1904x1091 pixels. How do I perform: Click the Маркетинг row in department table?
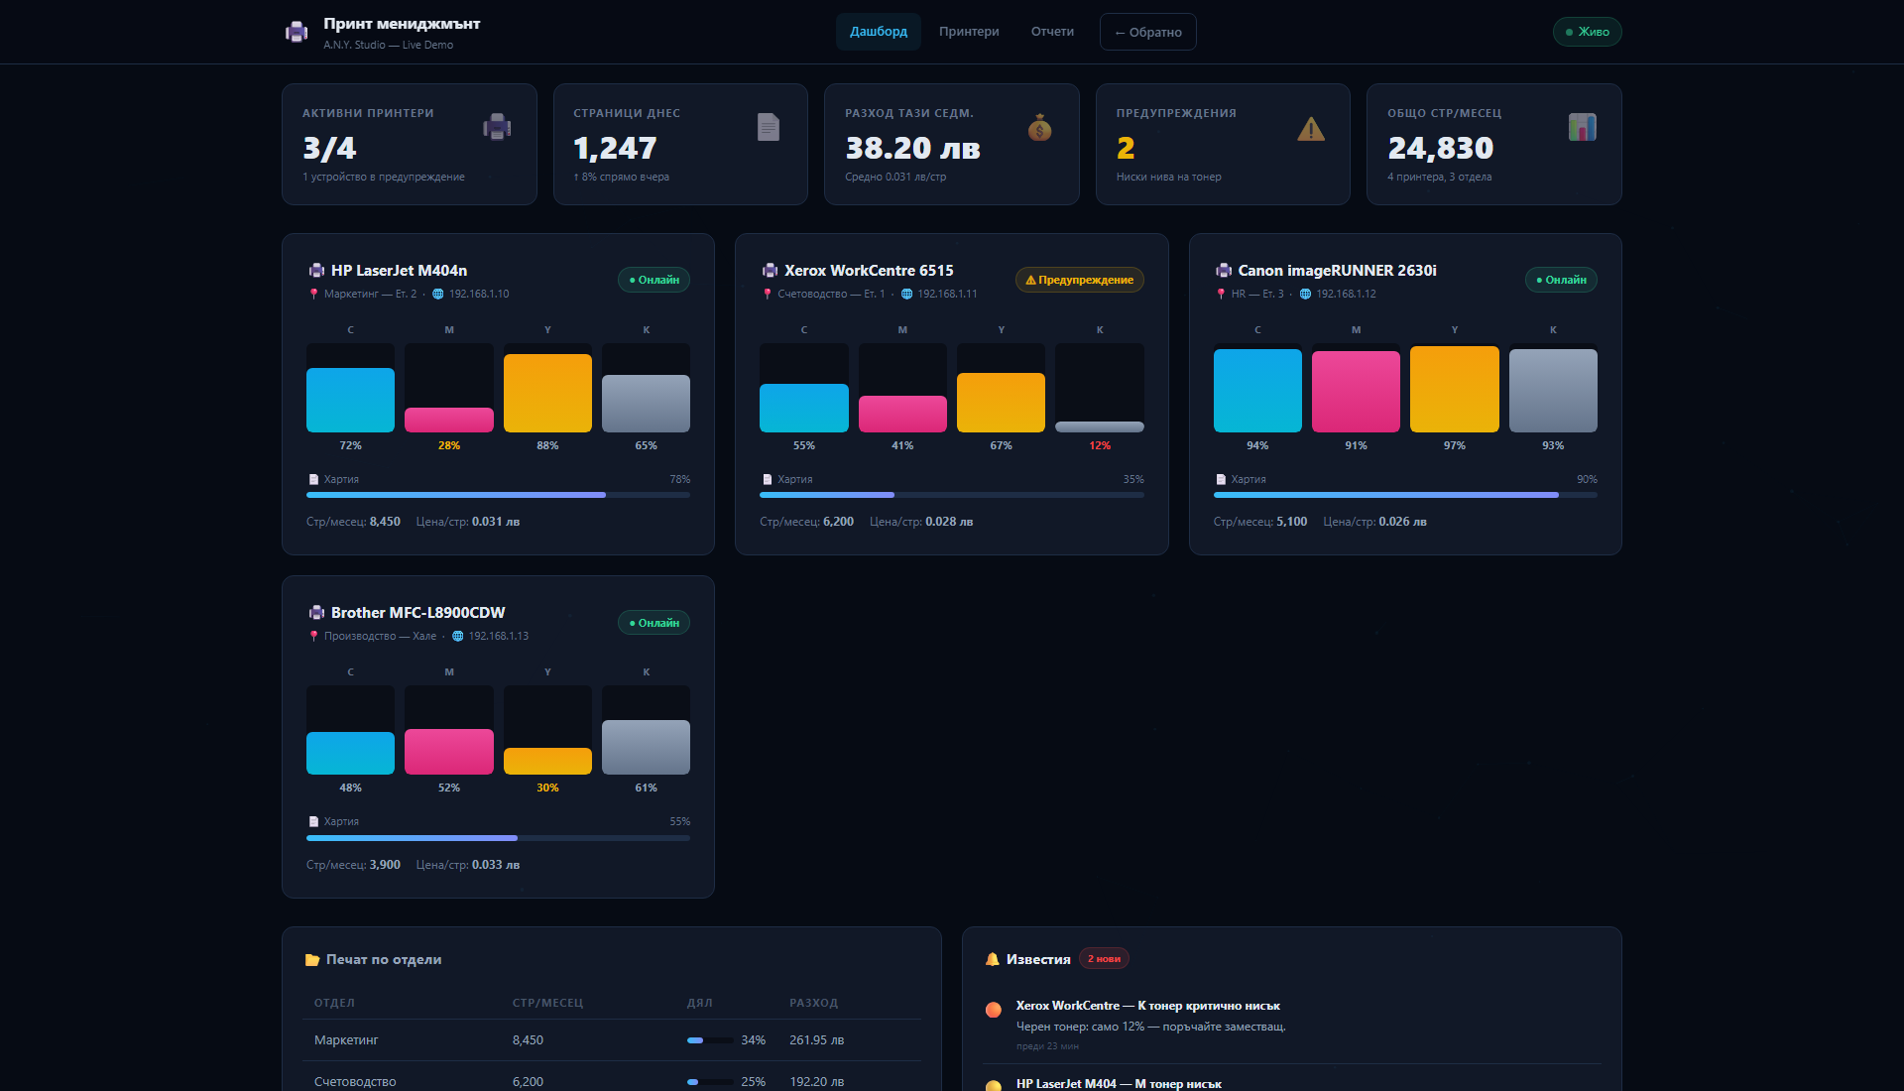(611, 1040)
